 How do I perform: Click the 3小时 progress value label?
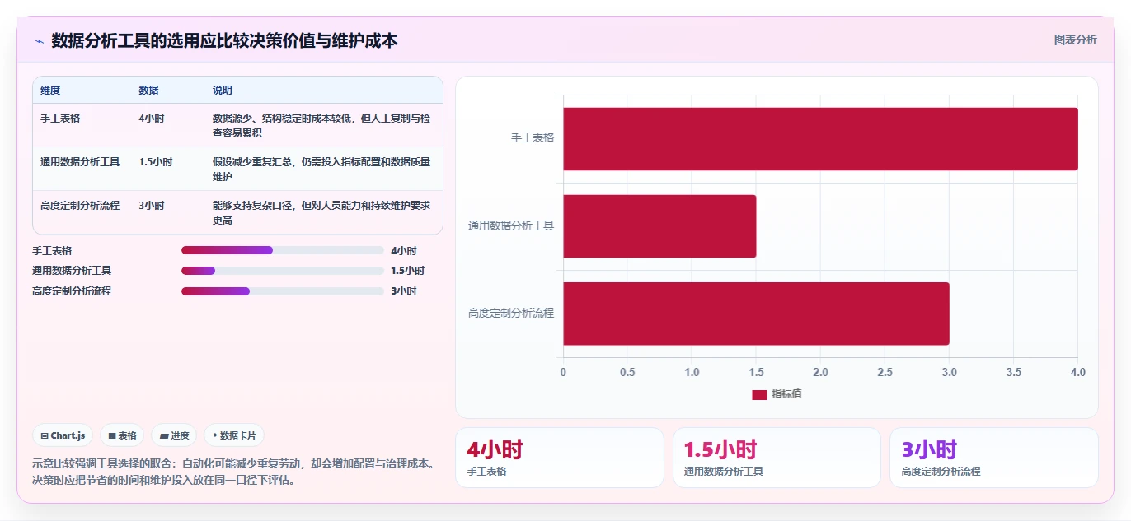(x=404, y=291)
